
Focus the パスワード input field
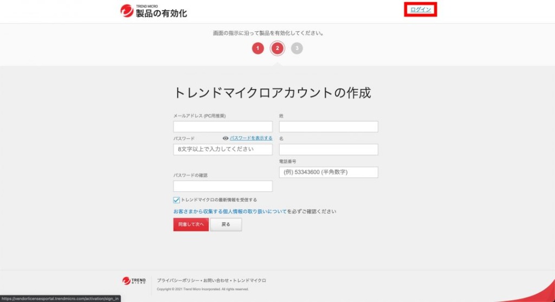tap(223, 150)
